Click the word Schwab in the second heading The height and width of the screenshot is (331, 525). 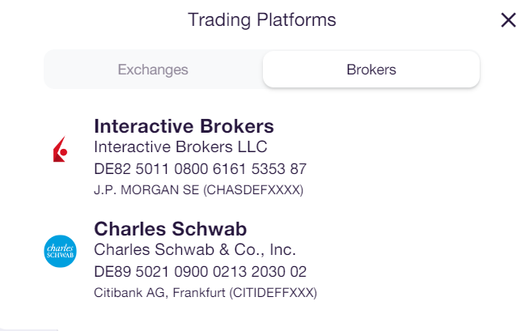(210, 229)
